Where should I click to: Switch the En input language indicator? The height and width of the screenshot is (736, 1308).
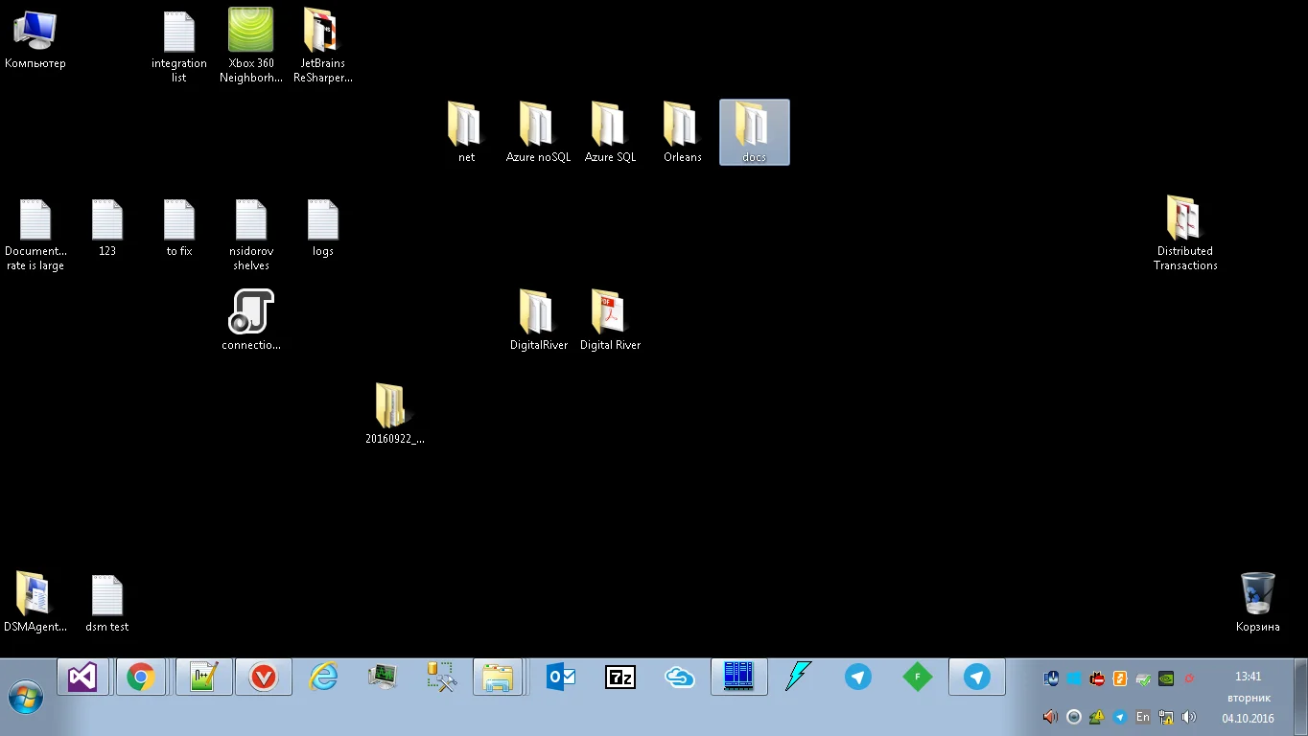(x=1142, y=717)
